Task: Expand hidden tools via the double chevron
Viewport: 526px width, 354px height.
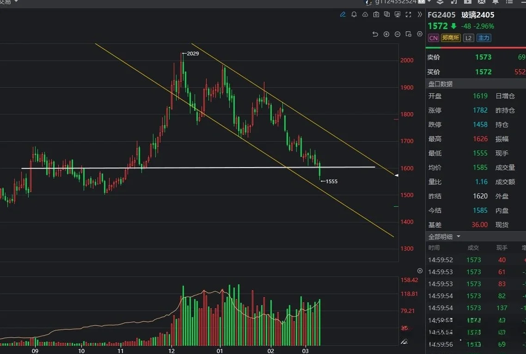Action: pos(420,14)
